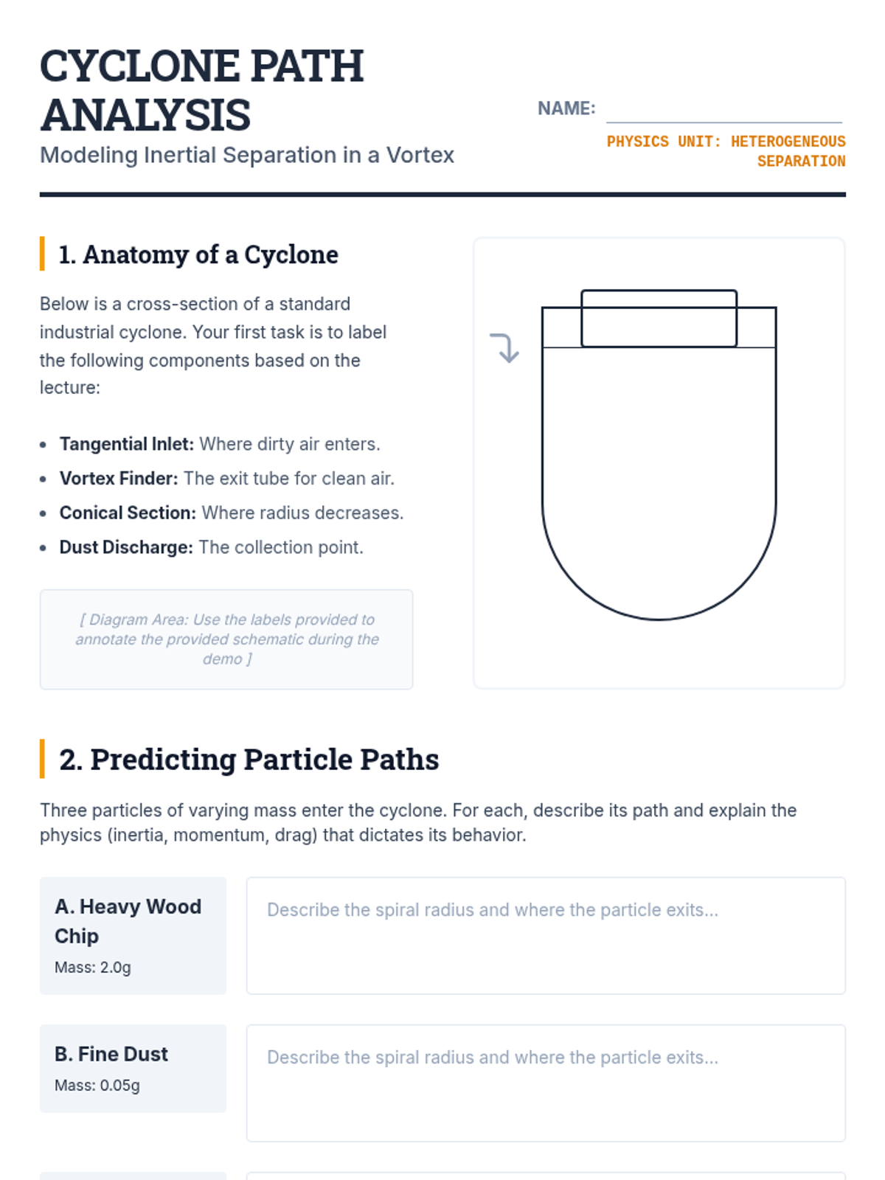Click the Mass: 0.05g text

coord(97,1086)
